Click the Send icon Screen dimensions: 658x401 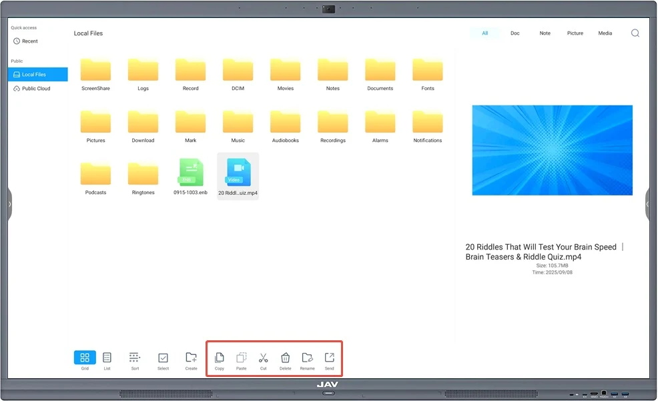(328, 357)
